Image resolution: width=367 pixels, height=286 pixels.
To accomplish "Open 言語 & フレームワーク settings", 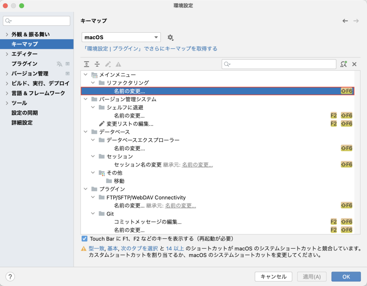I will [x=38, y=93].
